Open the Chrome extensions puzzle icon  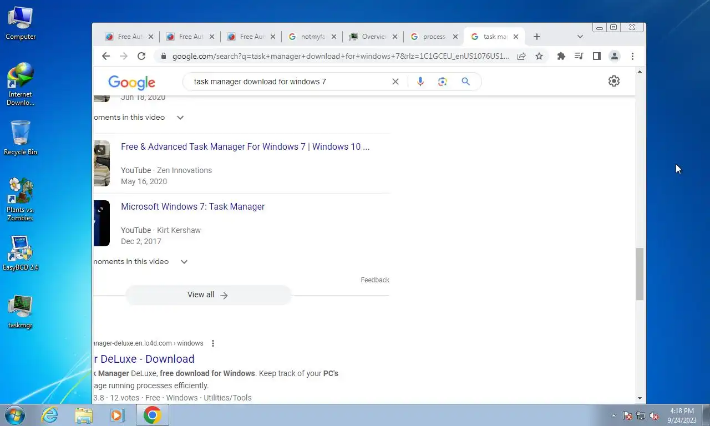561,56
